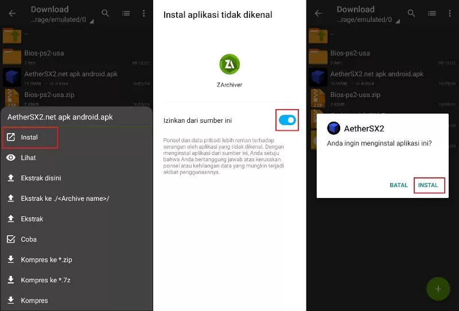
Task: Open list view options in left panel
Action: point(126,13)
